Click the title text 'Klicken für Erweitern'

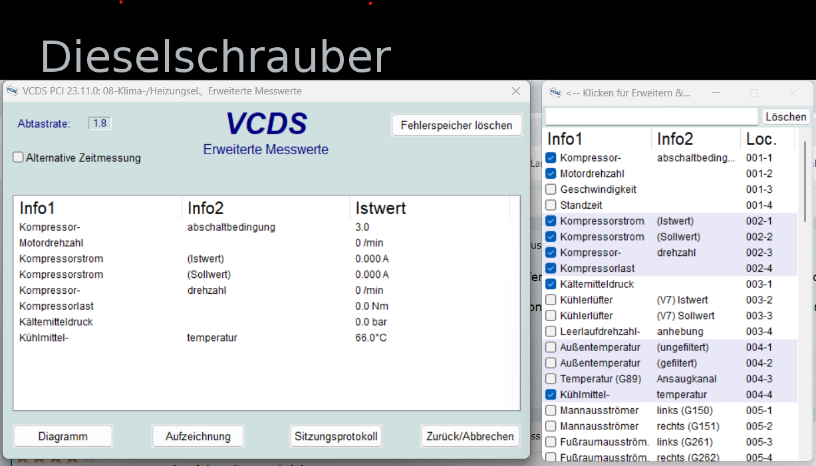click(x=628, y=93)
